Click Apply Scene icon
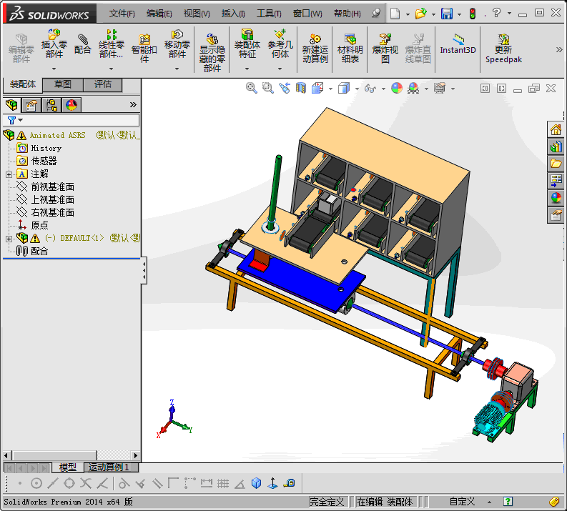The width and height of the screenshot is (567, 511). (x=413, y=88)
